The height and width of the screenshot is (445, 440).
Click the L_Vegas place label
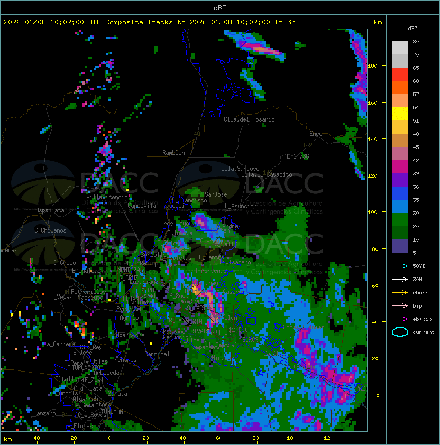[61, 297]
